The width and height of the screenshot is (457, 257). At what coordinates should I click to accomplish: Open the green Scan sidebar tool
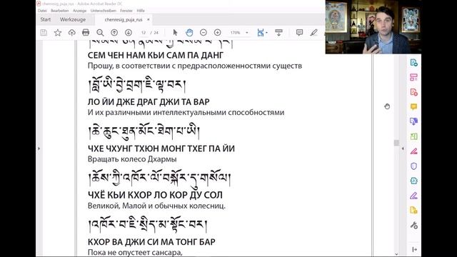point(414,136)
